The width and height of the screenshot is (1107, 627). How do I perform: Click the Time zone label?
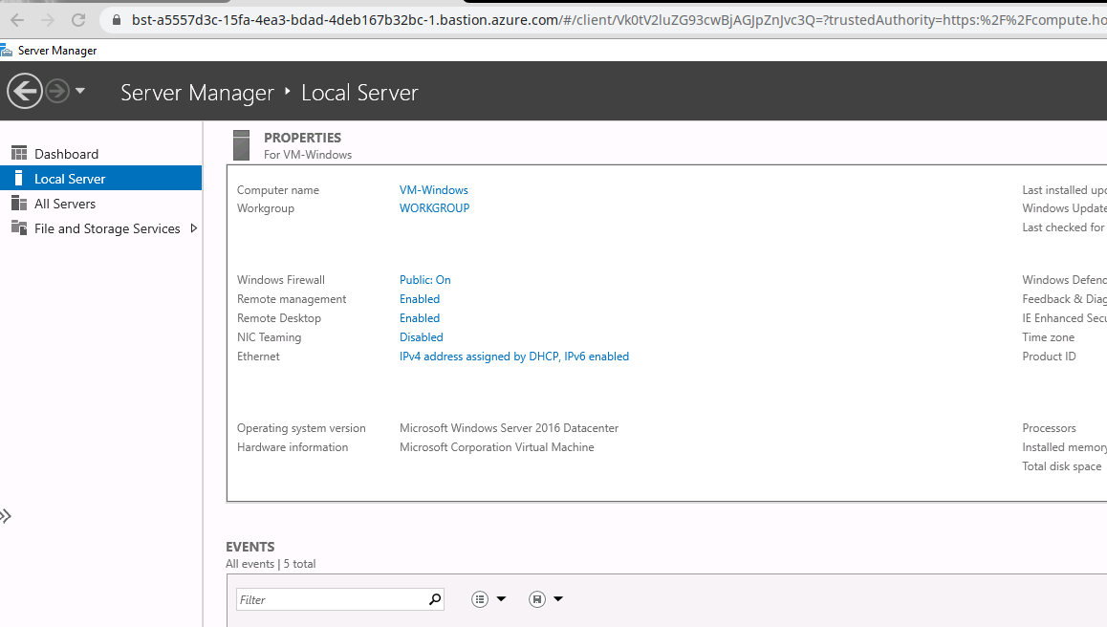(1049, 337)
